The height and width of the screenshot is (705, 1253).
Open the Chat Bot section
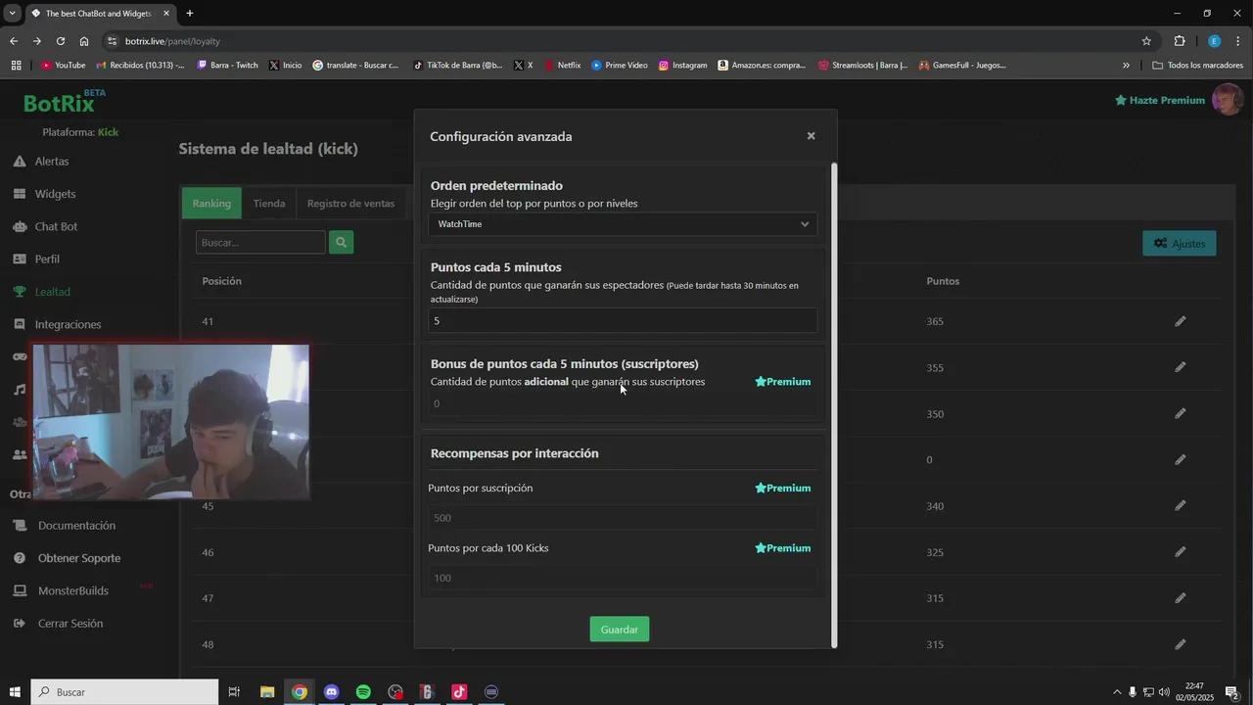click(56, 227)
